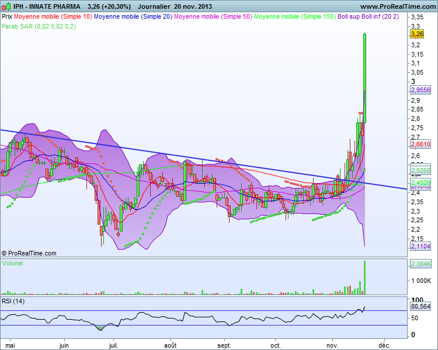Click the Journalier timeframe label
The height and width of the screenshot is (350, 438).
coord(154,6)
